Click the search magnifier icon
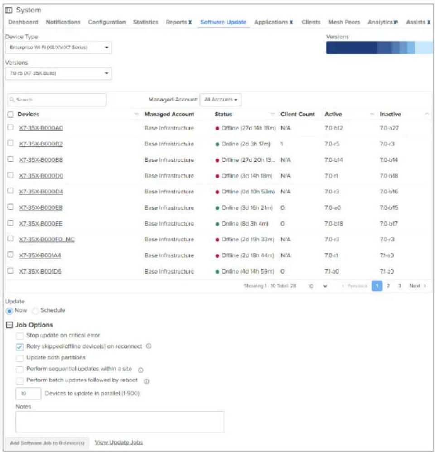Screen dimensions: 435x452 (12, 100)
